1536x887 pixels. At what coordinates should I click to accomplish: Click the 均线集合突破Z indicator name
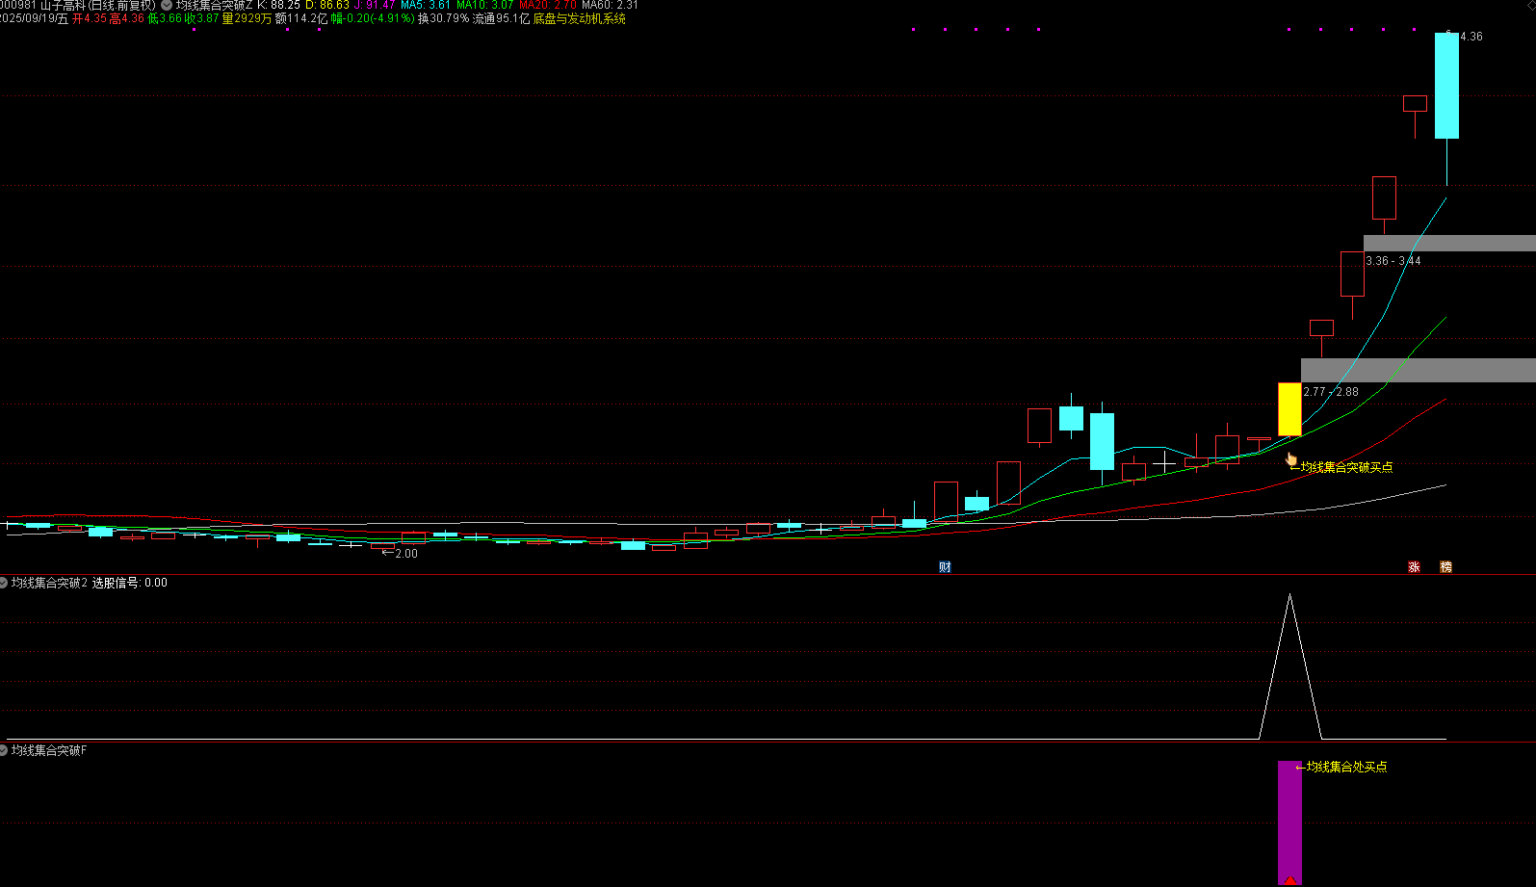[x=214, y=6]
